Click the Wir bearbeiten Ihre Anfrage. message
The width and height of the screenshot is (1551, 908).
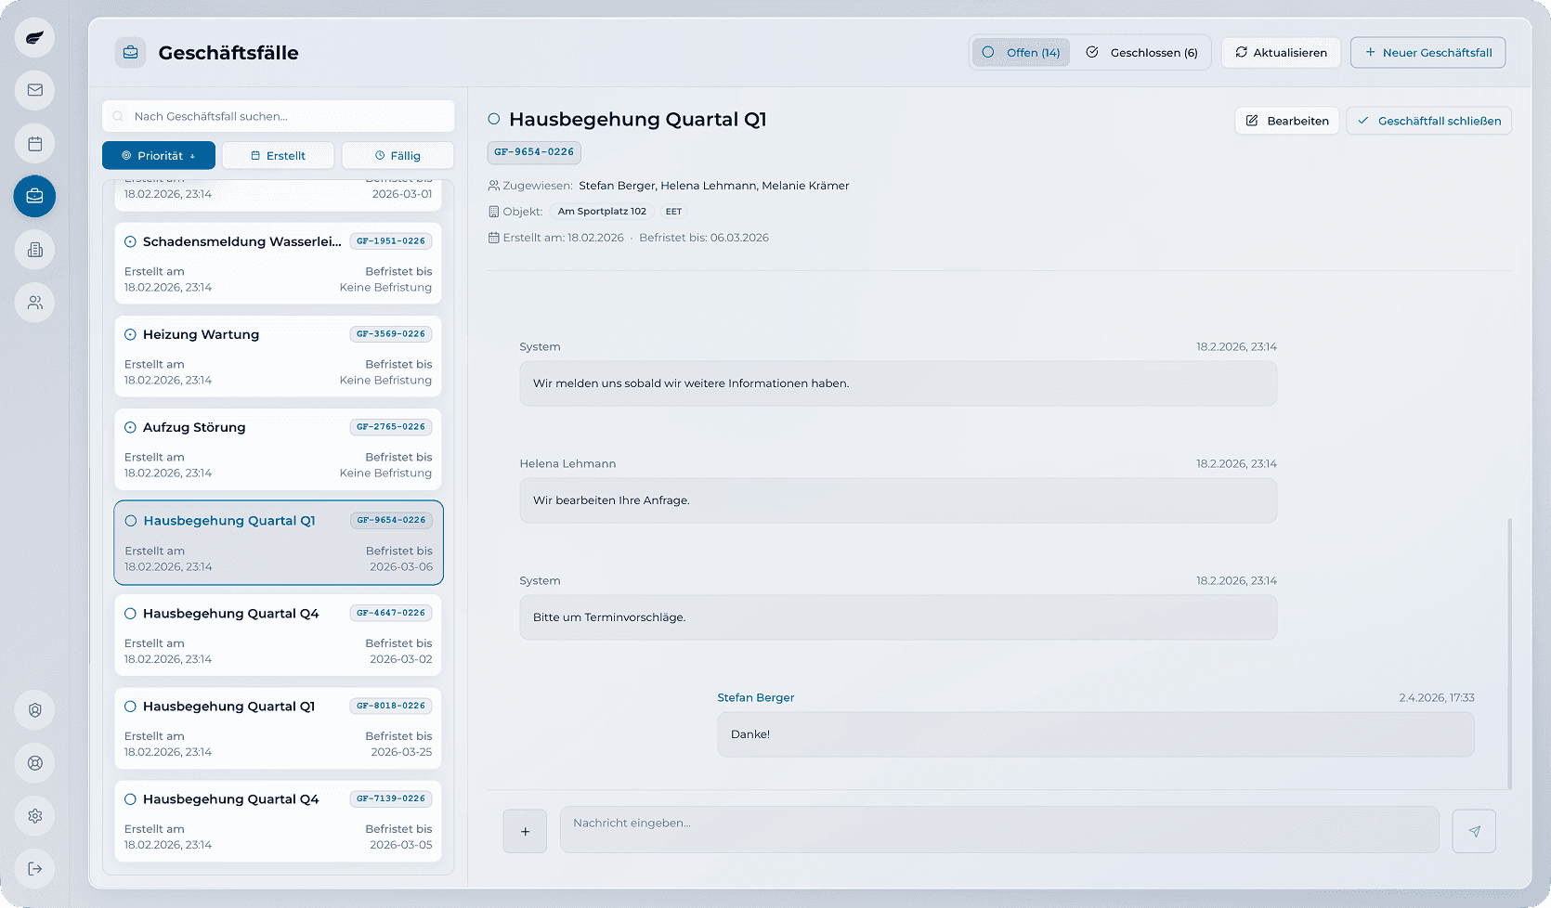(898, 500)
